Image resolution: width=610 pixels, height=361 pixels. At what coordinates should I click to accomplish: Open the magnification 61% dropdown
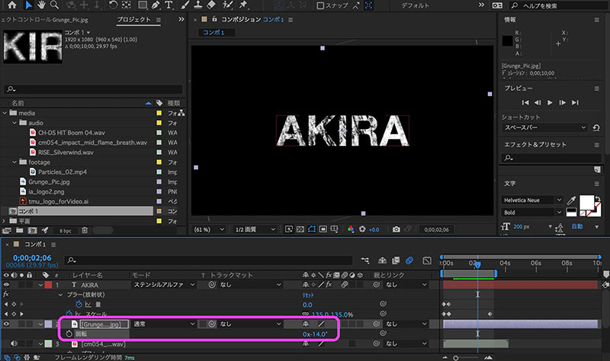point(209,230)
